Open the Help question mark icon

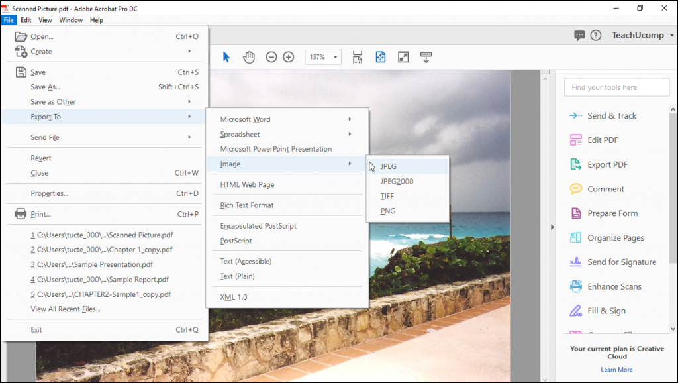pos(596,36)
